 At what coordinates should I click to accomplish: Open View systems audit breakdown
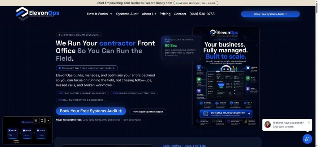148,112
